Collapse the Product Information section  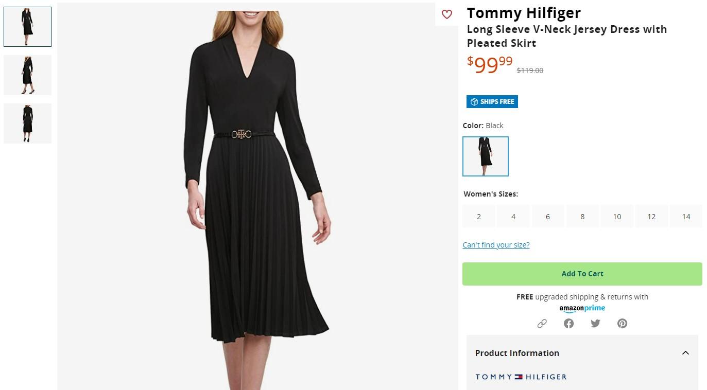685,353
